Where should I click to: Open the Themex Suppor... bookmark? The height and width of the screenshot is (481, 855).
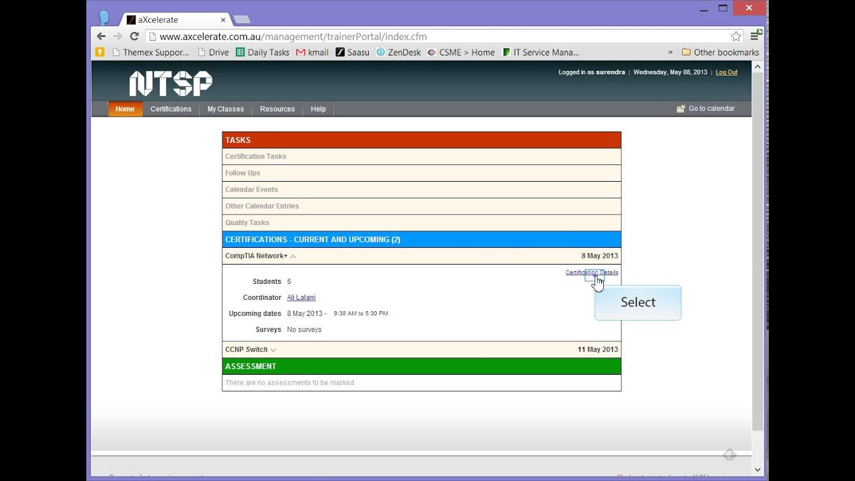tap(150, 52)
